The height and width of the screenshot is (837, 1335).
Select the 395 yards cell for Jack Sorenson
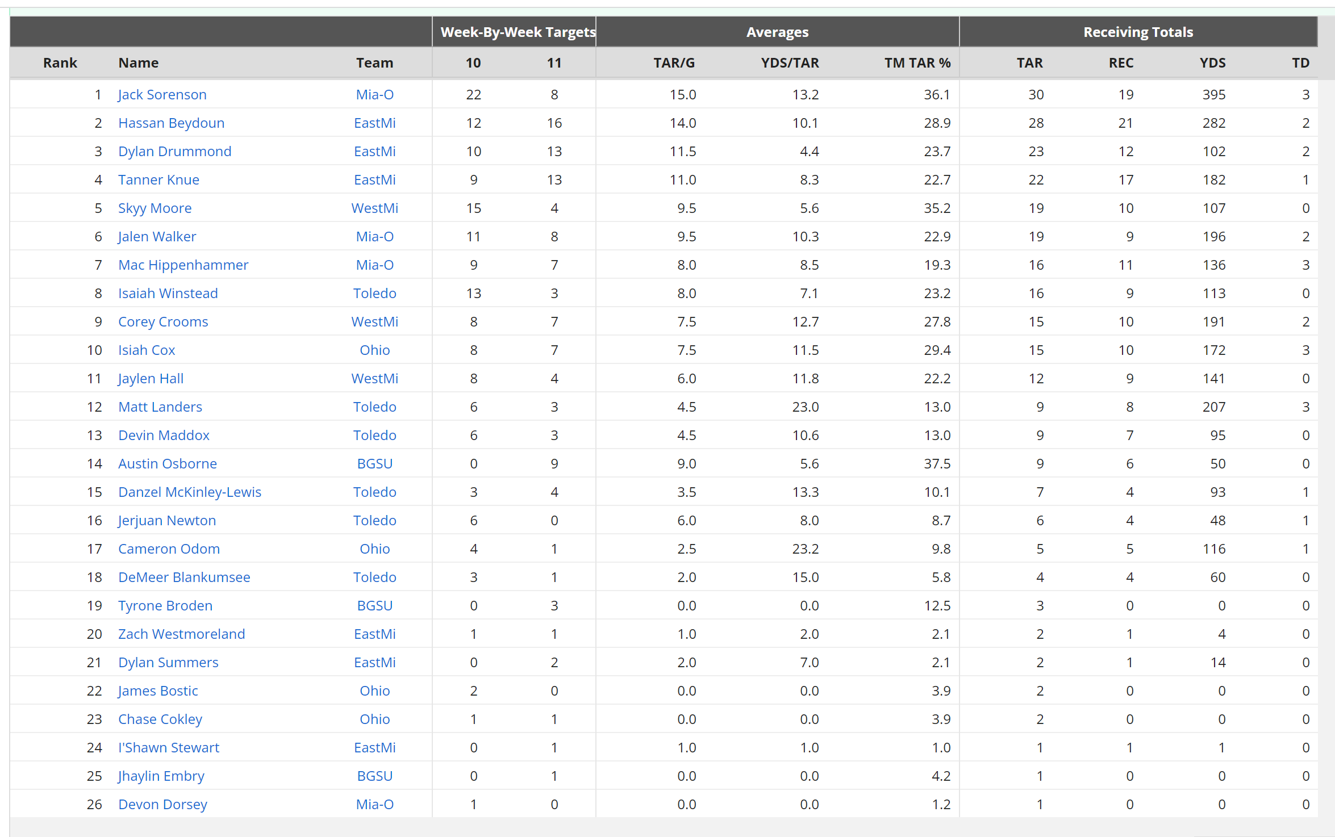pyautogui.click(x=1214, y=94)
